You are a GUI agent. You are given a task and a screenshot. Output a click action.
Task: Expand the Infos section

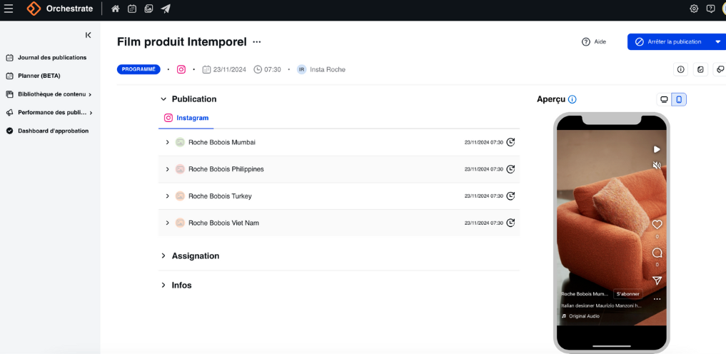(x=163, y=285)
